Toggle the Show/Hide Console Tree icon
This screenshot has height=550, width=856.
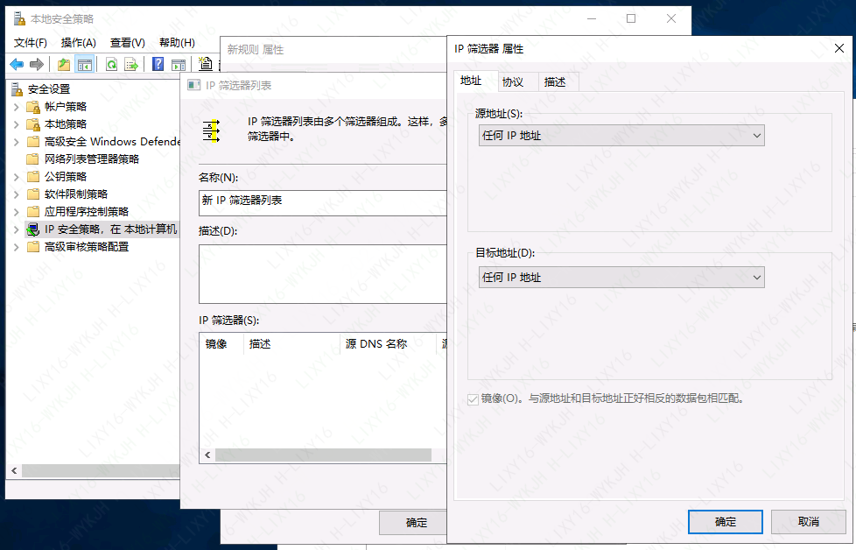pyautogui.click(x=85, y=65)
